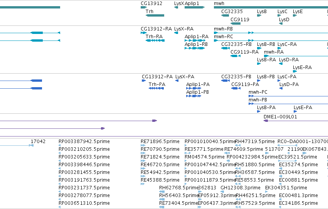Image resolution: width=328 pixels, height=209 pixels.
Task: Open the CG32335 gene label
Action: 232,11
